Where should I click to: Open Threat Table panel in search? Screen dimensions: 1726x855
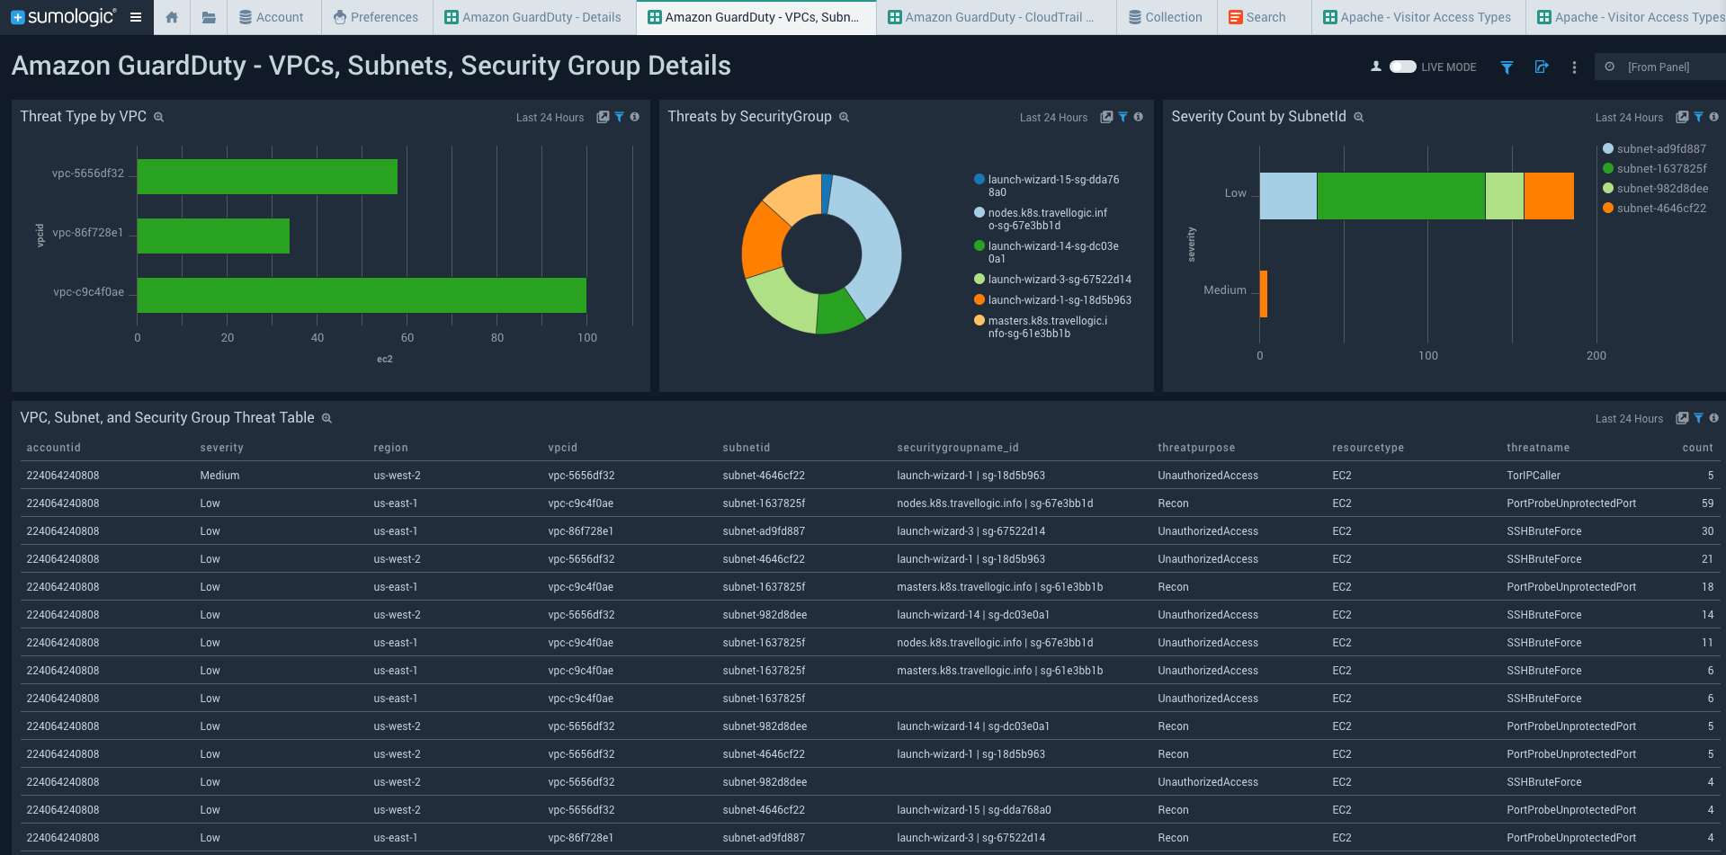(1682, 418)
